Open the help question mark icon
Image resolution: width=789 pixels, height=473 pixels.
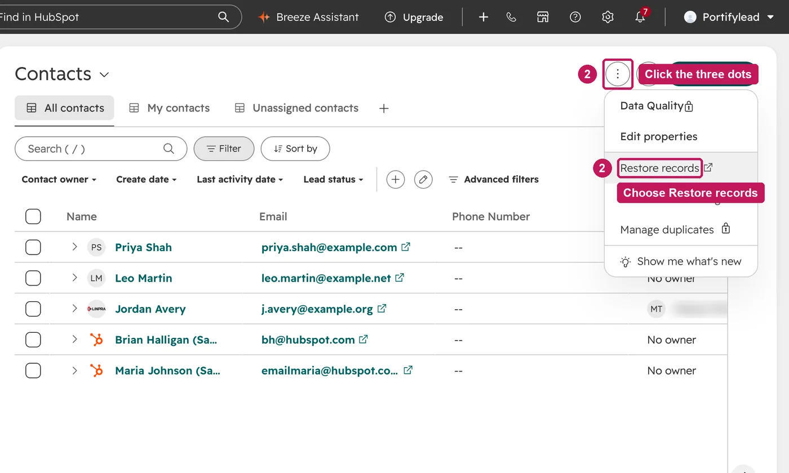point(575,17)
